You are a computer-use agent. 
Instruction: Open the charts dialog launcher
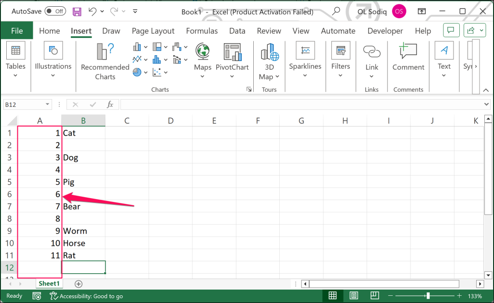[249, 89]
